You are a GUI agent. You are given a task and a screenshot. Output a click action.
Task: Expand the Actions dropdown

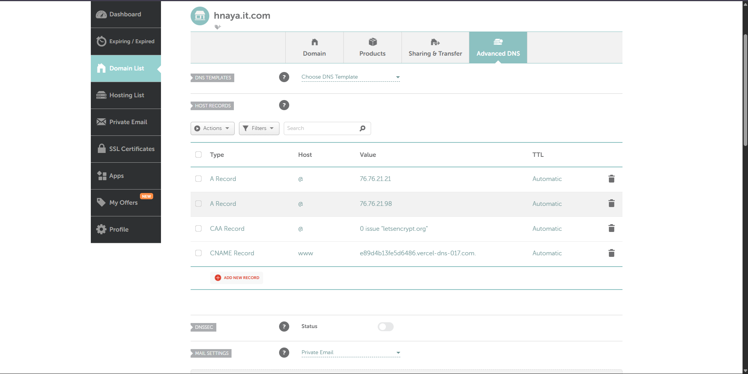click(212, 128)
